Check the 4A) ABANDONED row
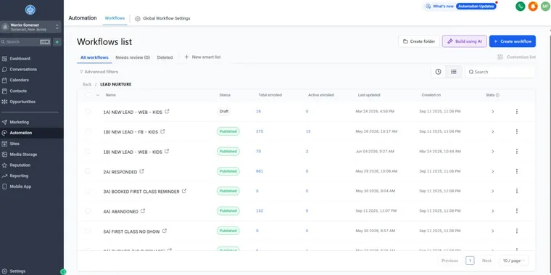Screen dimensions: 551x275 [x=88, y=211]
